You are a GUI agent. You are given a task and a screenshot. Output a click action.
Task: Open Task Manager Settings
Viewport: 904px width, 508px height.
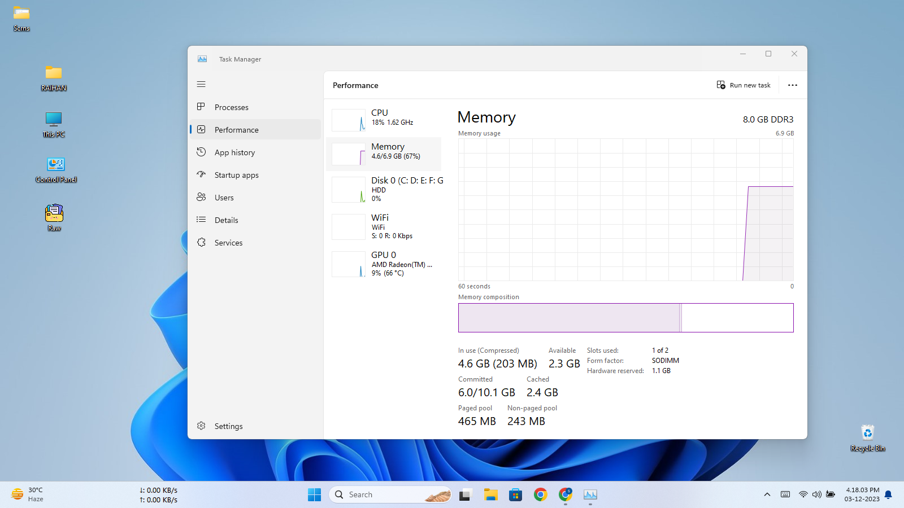coord(255,426)
